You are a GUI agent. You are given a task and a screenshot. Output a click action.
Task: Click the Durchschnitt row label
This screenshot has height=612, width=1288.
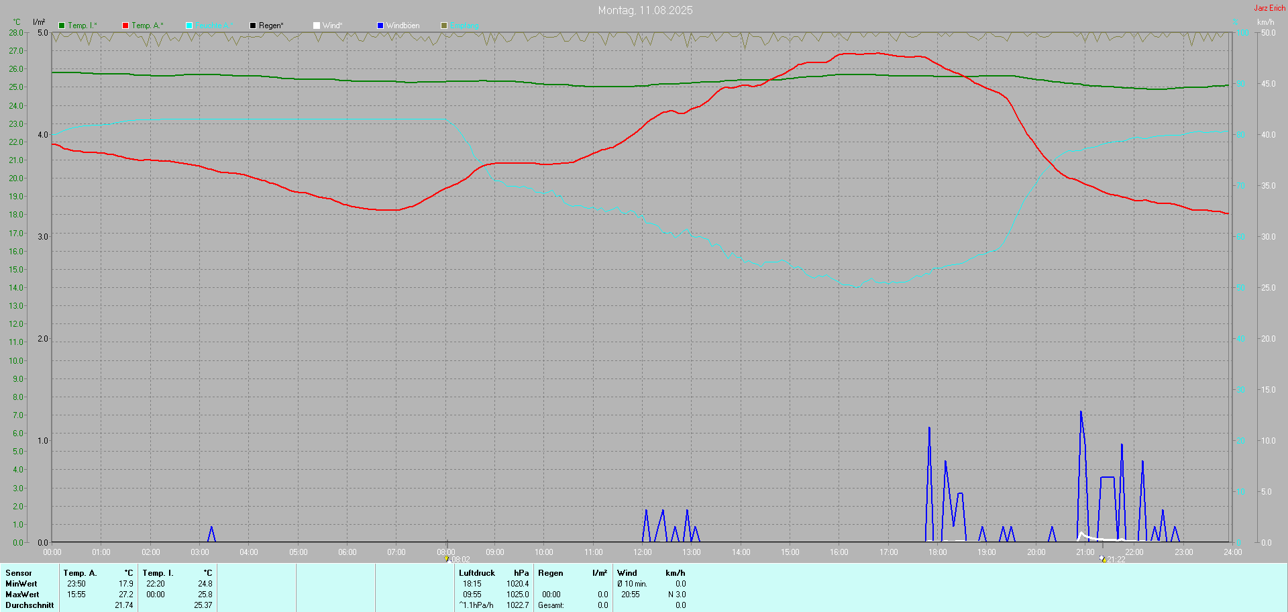(30, 605)
